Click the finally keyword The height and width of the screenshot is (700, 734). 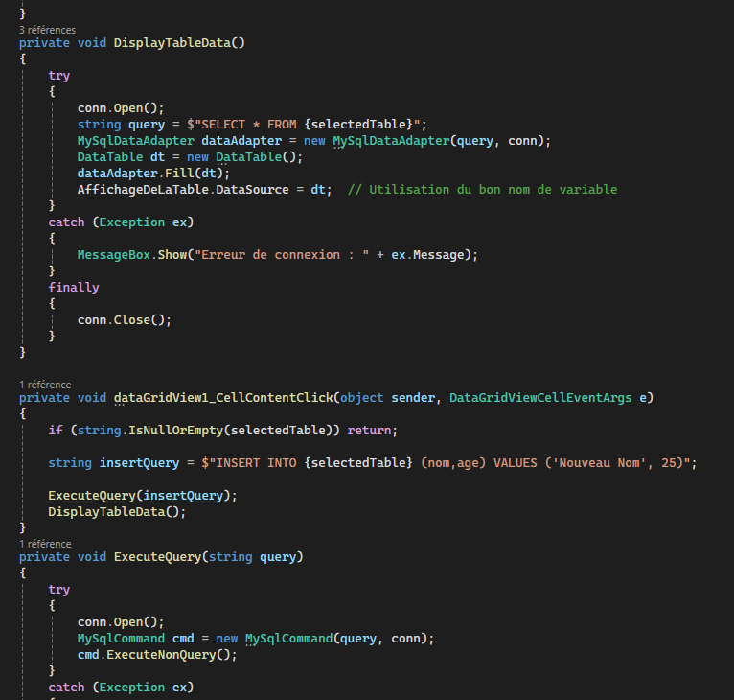[74, 287]
